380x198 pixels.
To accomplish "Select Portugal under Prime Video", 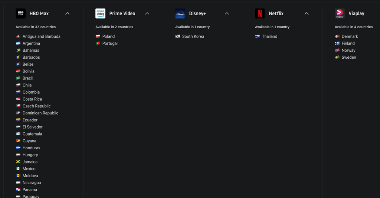I will click(x=110, y=43).
